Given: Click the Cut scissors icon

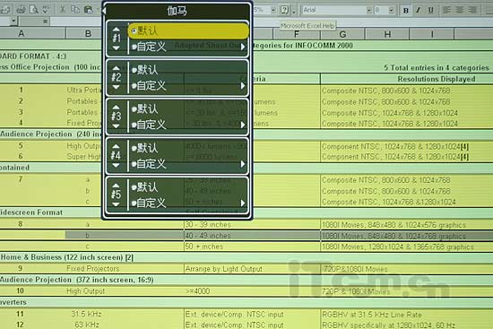Looking at the screenshot, I should (62, 10).
